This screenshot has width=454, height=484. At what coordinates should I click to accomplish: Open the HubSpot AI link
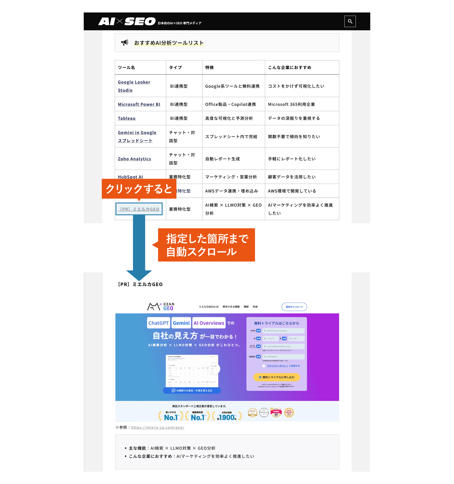pos(130,177)
